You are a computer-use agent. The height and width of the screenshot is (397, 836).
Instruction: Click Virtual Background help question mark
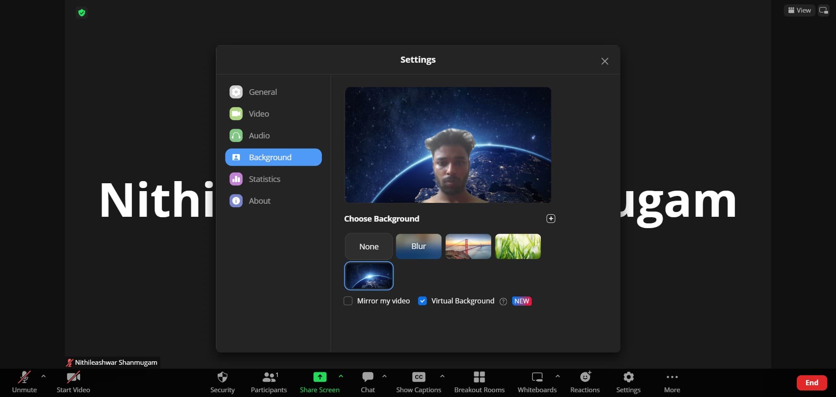[x=503, y=302]
